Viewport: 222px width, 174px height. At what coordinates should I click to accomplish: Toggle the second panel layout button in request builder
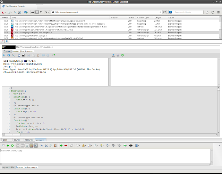[22, 146]
